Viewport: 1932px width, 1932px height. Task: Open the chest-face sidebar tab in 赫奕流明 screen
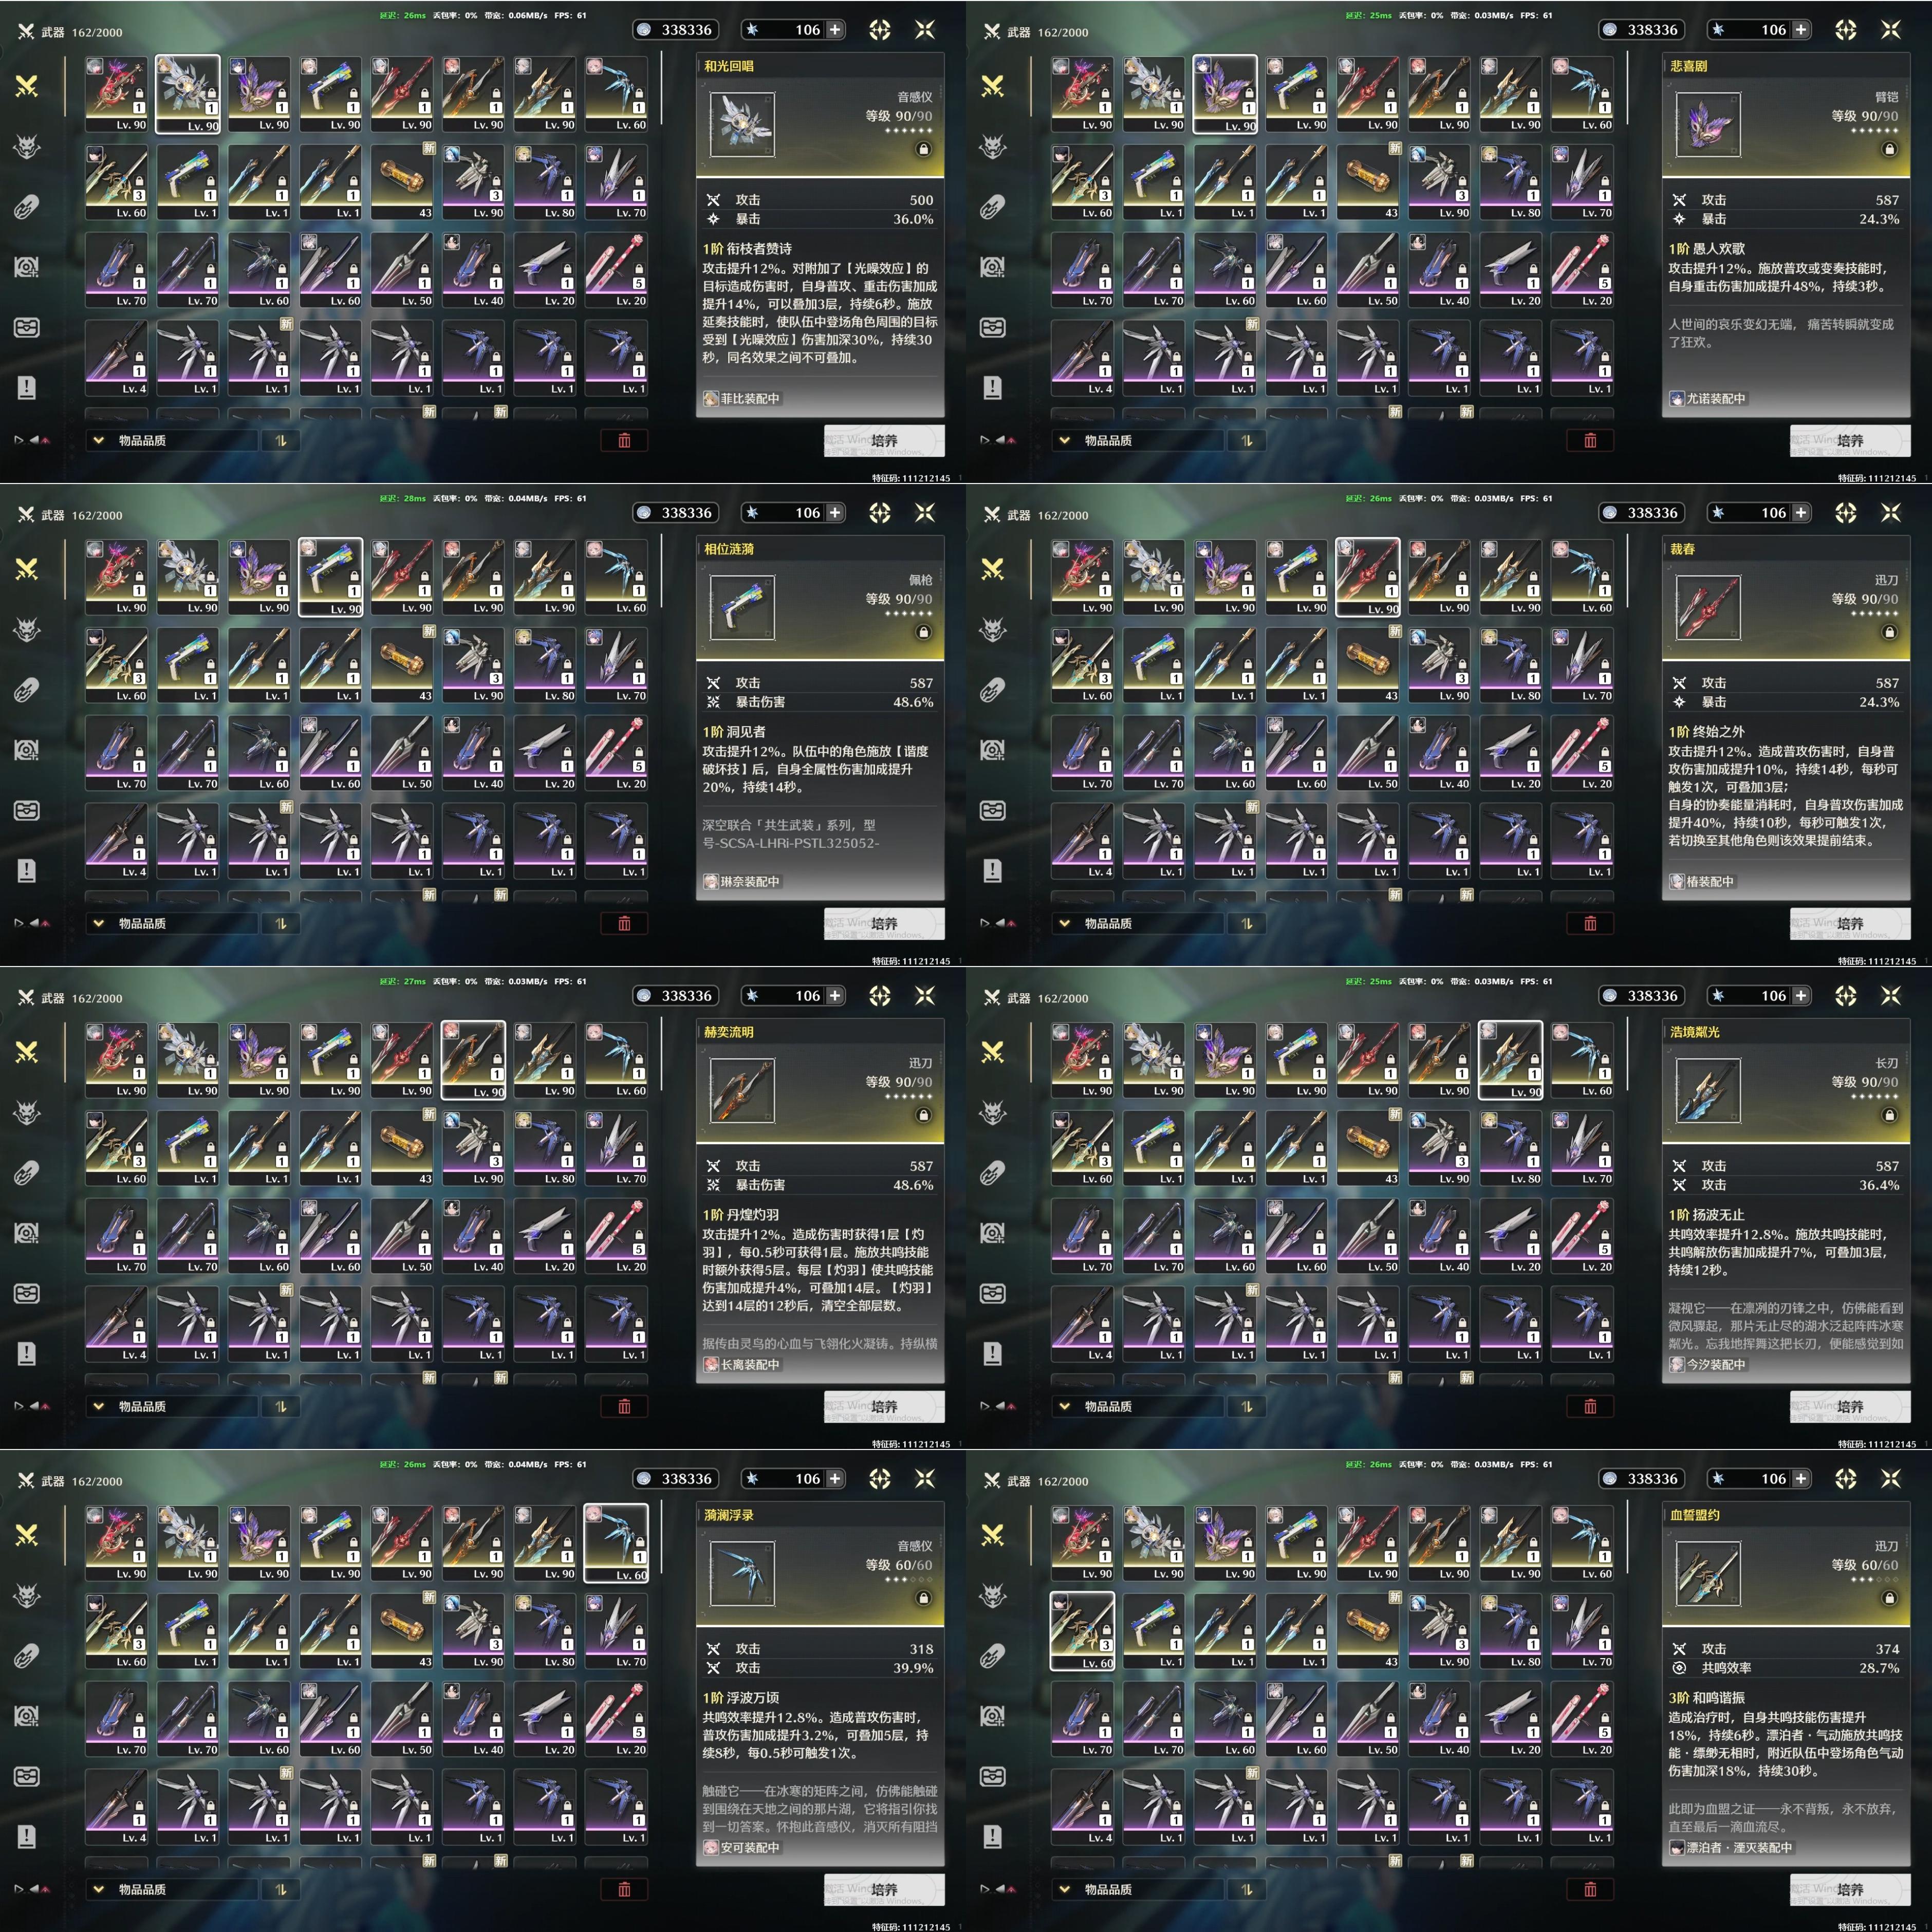tap(27, 1293)
